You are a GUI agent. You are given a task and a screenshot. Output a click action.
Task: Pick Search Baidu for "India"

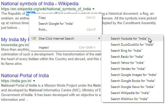[127, 57]
